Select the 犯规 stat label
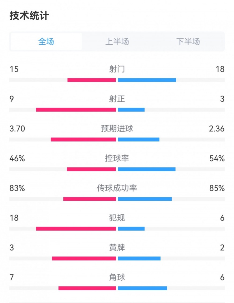Viewport: 234px width, 303px height. 117,218
